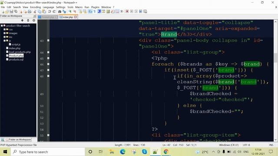The height and width of the screenshot is (156, 278).
Task: Click the Copy toolbar icon
Action: click(40, 12)
